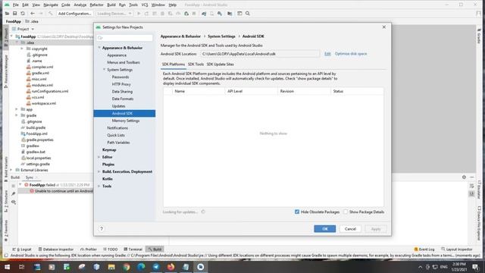Open Layout Inspector tool window
Viewport: 485px width, 273px height.
tap(456, 249)
